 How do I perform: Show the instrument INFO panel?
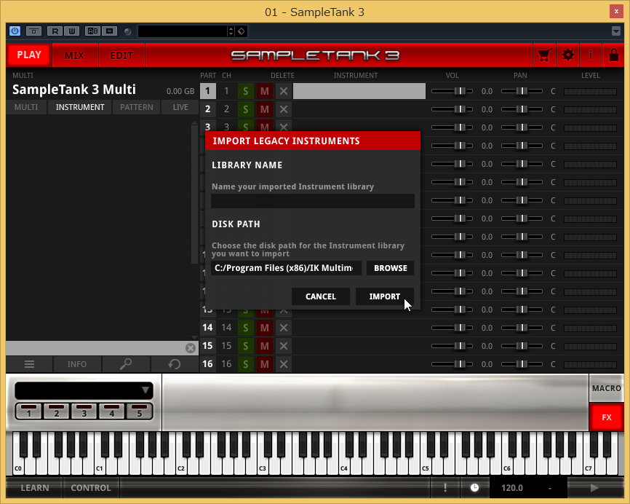76,364
